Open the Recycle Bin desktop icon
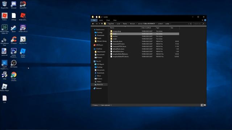 [4, 5]
